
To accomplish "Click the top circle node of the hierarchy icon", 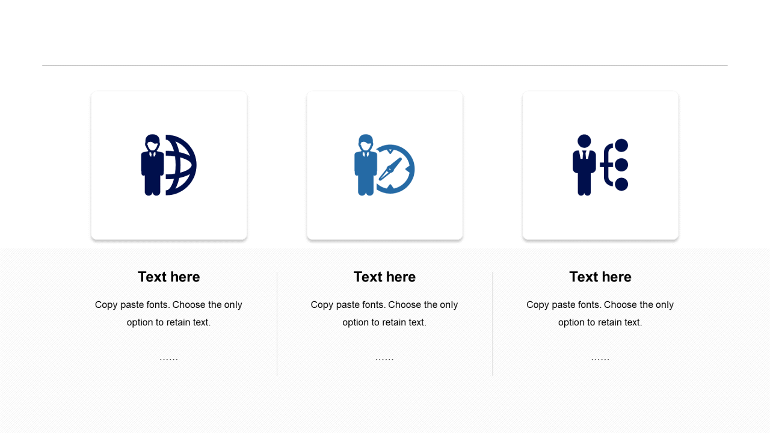I will coord(621,145).
